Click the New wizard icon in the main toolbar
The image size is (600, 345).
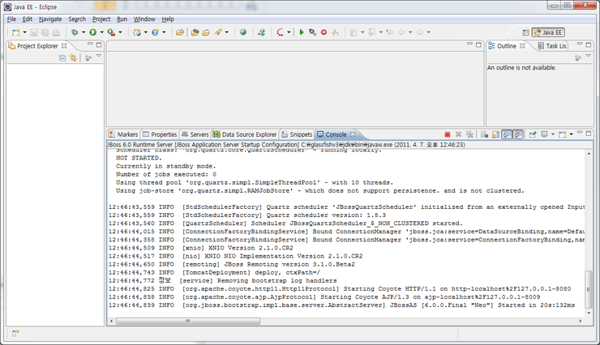(15, 32)
